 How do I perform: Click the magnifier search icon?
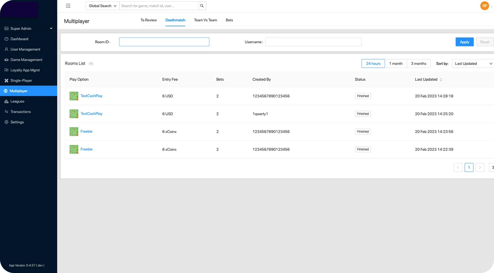click(x=202, y=6)
